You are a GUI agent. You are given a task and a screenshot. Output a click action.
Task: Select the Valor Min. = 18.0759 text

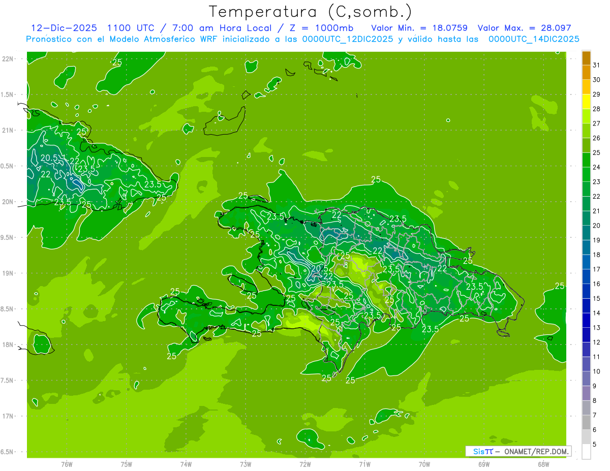419,28
